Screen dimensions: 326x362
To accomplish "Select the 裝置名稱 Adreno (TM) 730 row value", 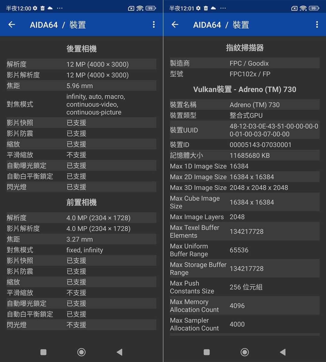I will pyautogui.click(x=255, y=105).
